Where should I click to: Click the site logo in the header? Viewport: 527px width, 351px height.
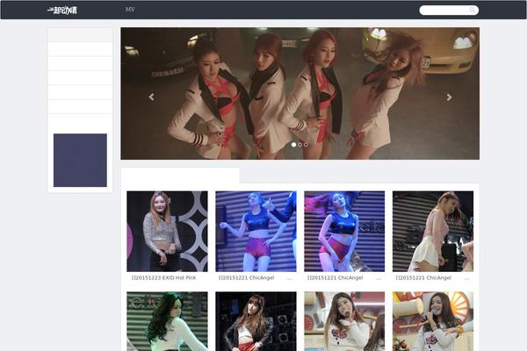[62, 10]
